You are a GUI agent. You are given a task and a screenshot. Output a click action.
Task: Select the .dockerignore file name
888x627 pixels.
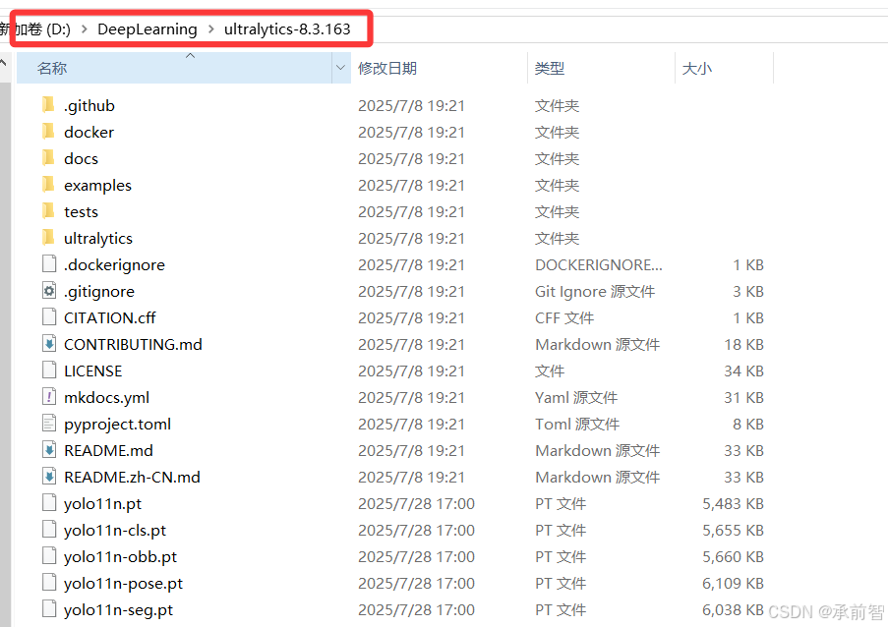[x=114, y=265]
